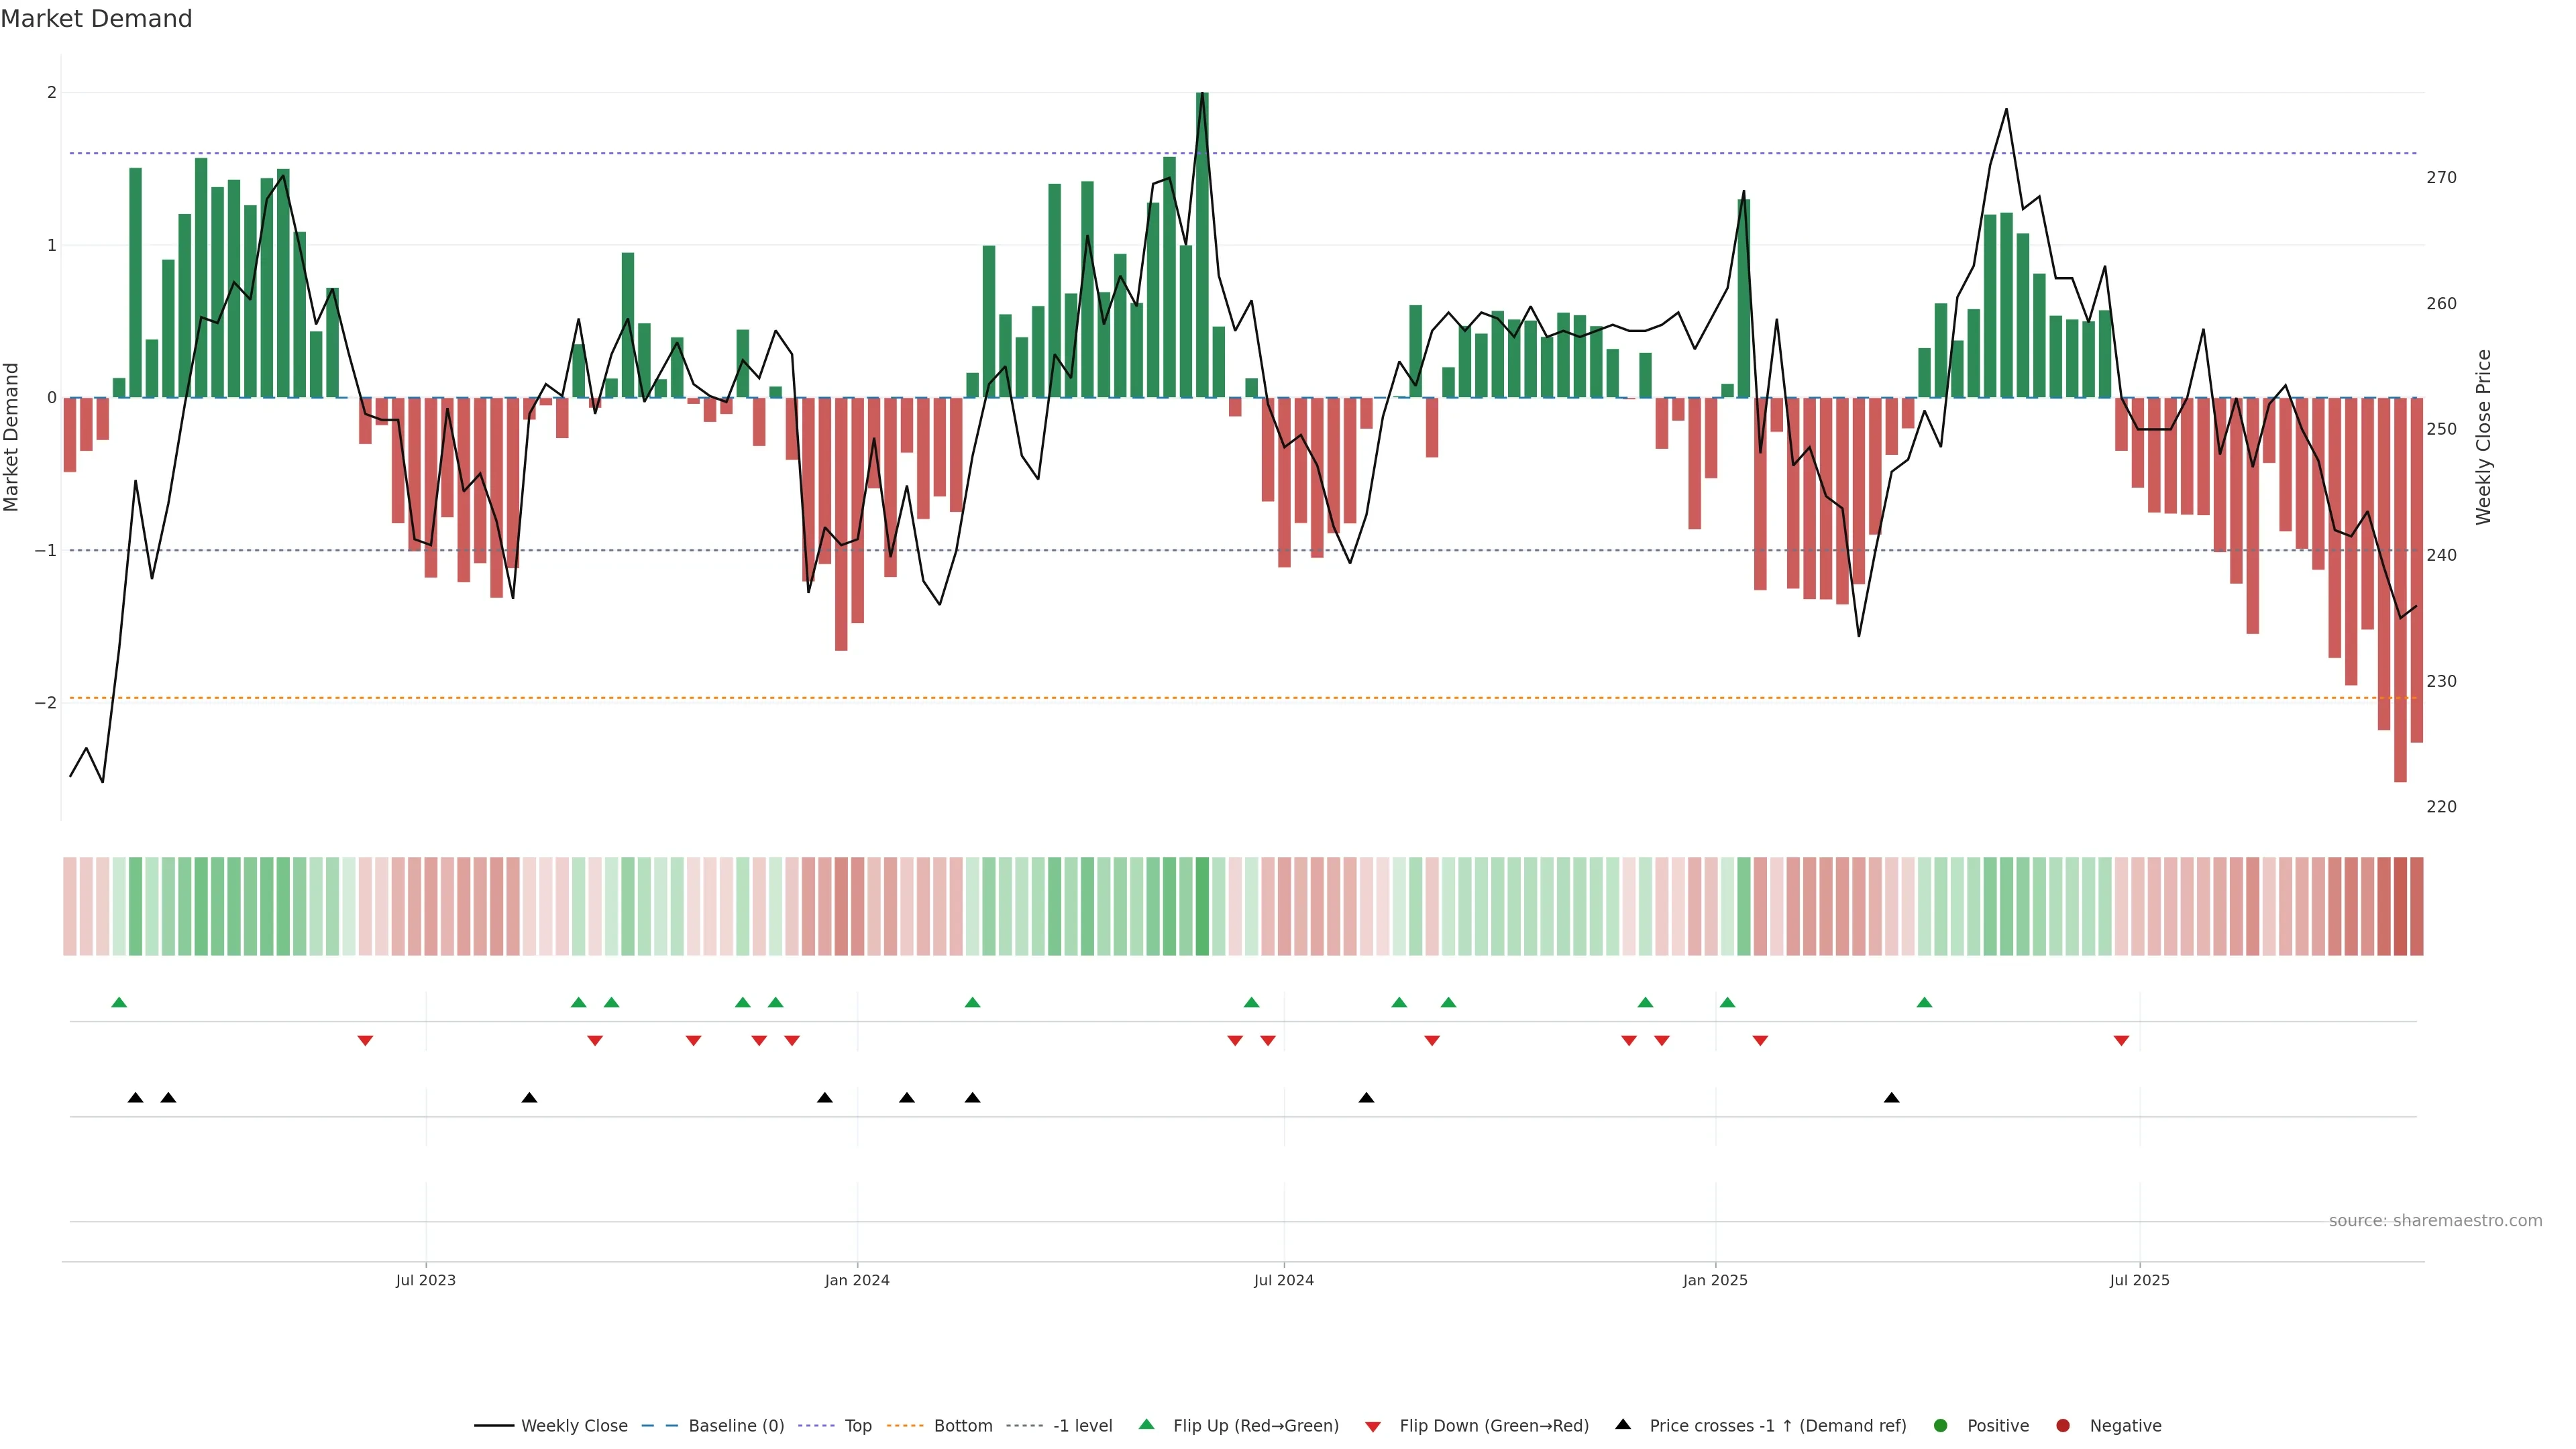
Task: Click the darkest green heatmap strip cell
Action: pos(1202,906)
